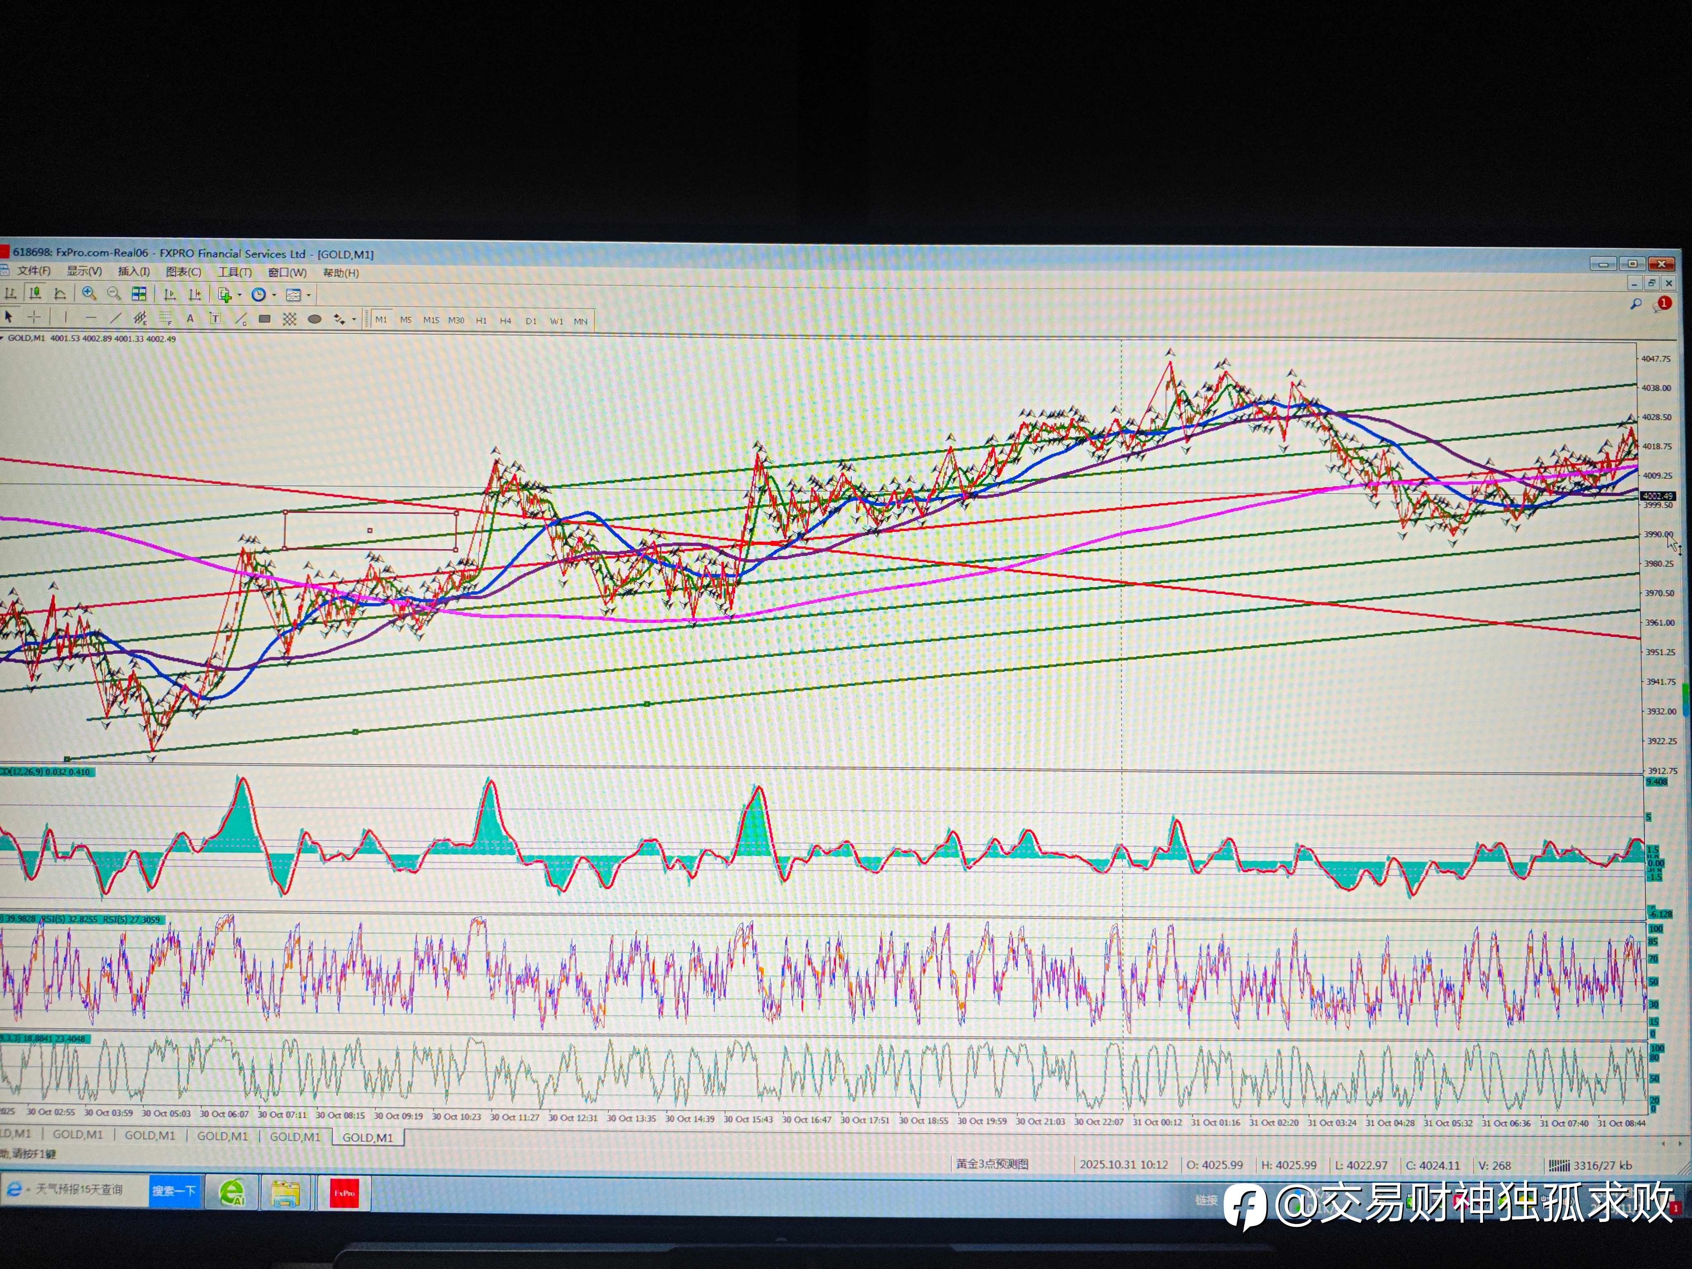The height and width of the screenshot is (1269, 1692).
Task: Select the Fibonacci retracement tool
Action: [164, 318]
